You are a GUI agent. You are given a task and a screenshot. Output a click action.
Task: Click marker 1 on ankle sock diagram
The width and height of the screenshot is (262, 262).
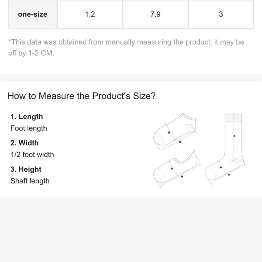click(180, 142)
